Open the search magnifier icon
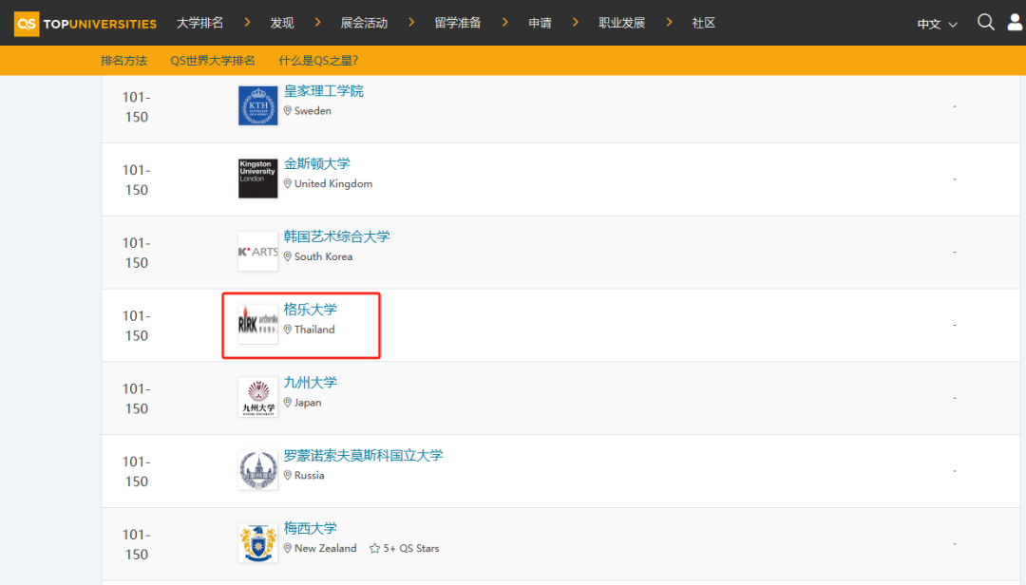The image size is (1026, 585). click(985, 22)
